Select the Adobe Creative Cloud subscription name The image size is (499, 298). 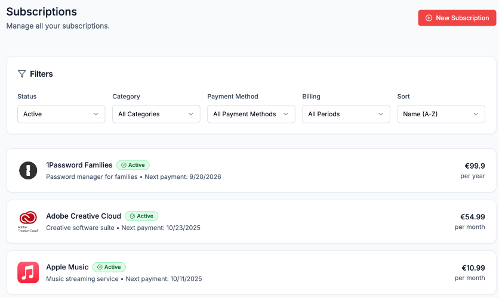84,216
